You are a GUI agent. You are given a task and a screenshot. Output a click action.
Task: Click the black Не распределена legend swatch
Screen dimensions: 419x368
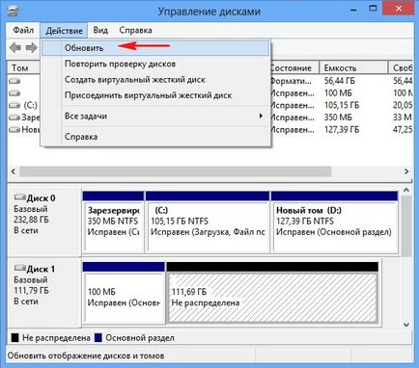tap(14, 338)
